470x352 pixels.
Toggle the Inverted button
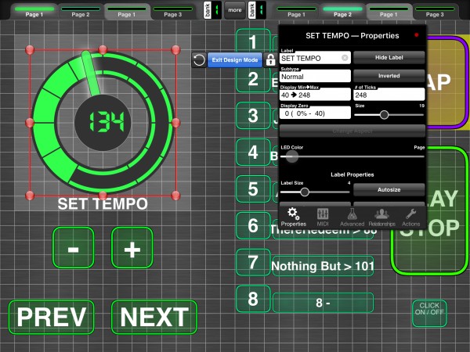coord(389,76)
